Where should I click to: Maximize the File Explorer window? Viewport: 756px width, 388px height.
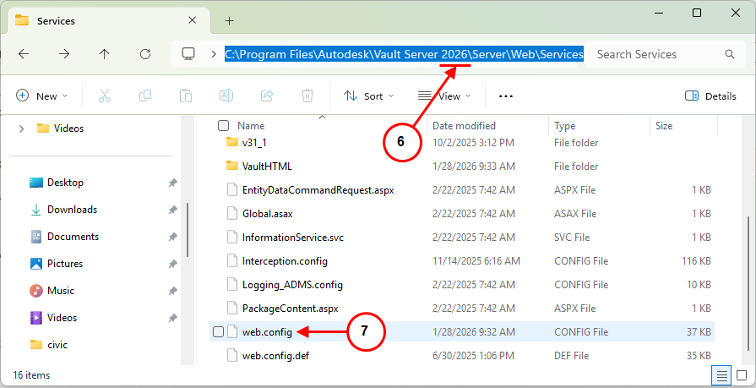[697, 13]
